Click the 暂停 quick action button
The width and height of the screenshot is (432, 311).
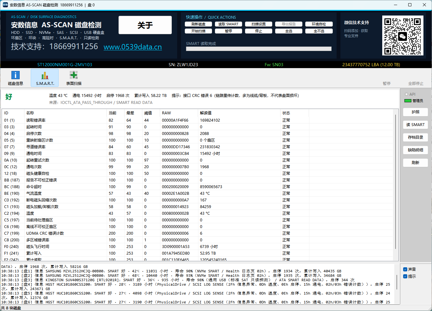tap(229, 31)
